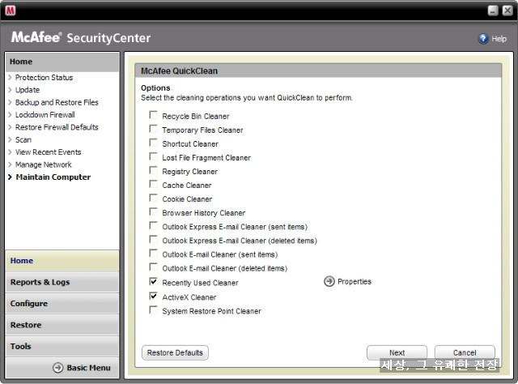Check the Cookie Cleaner box
The width and height of the screenshot is (518, 384).
coord(153,198)
